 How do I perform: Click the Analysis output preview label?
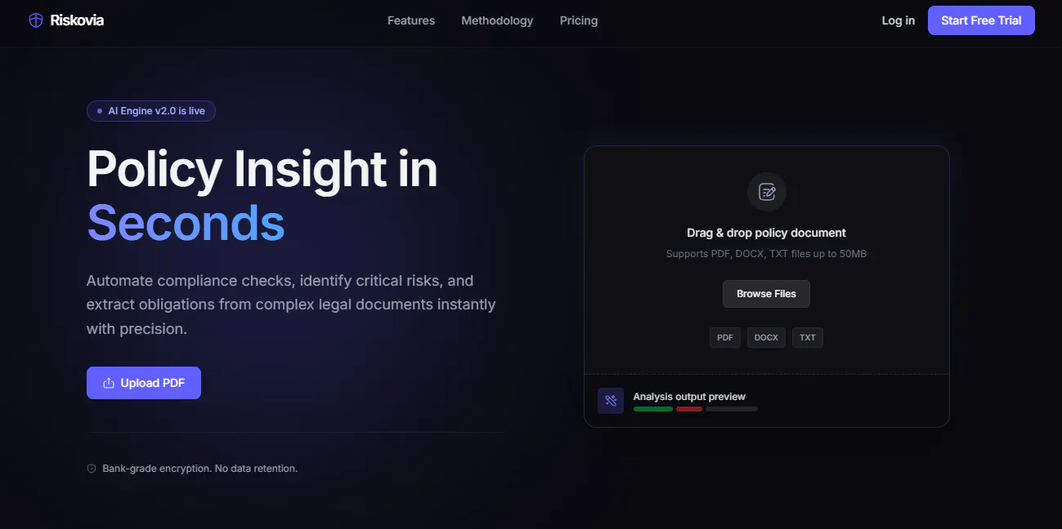click(689, 397)
